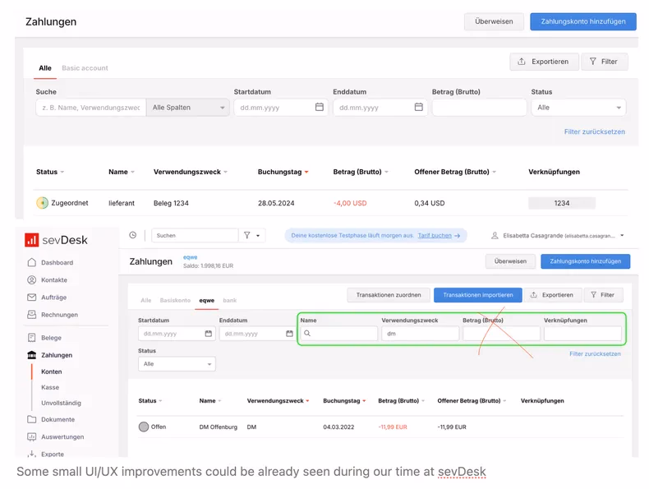Switch to bank tab
The width and height of the screenshot is (649, 489).
tap(230, 300)
